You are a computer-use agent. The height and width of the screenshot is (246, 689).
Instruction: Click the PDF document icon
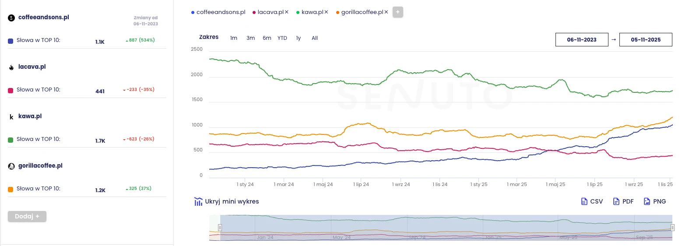click(x=616, y=201)
